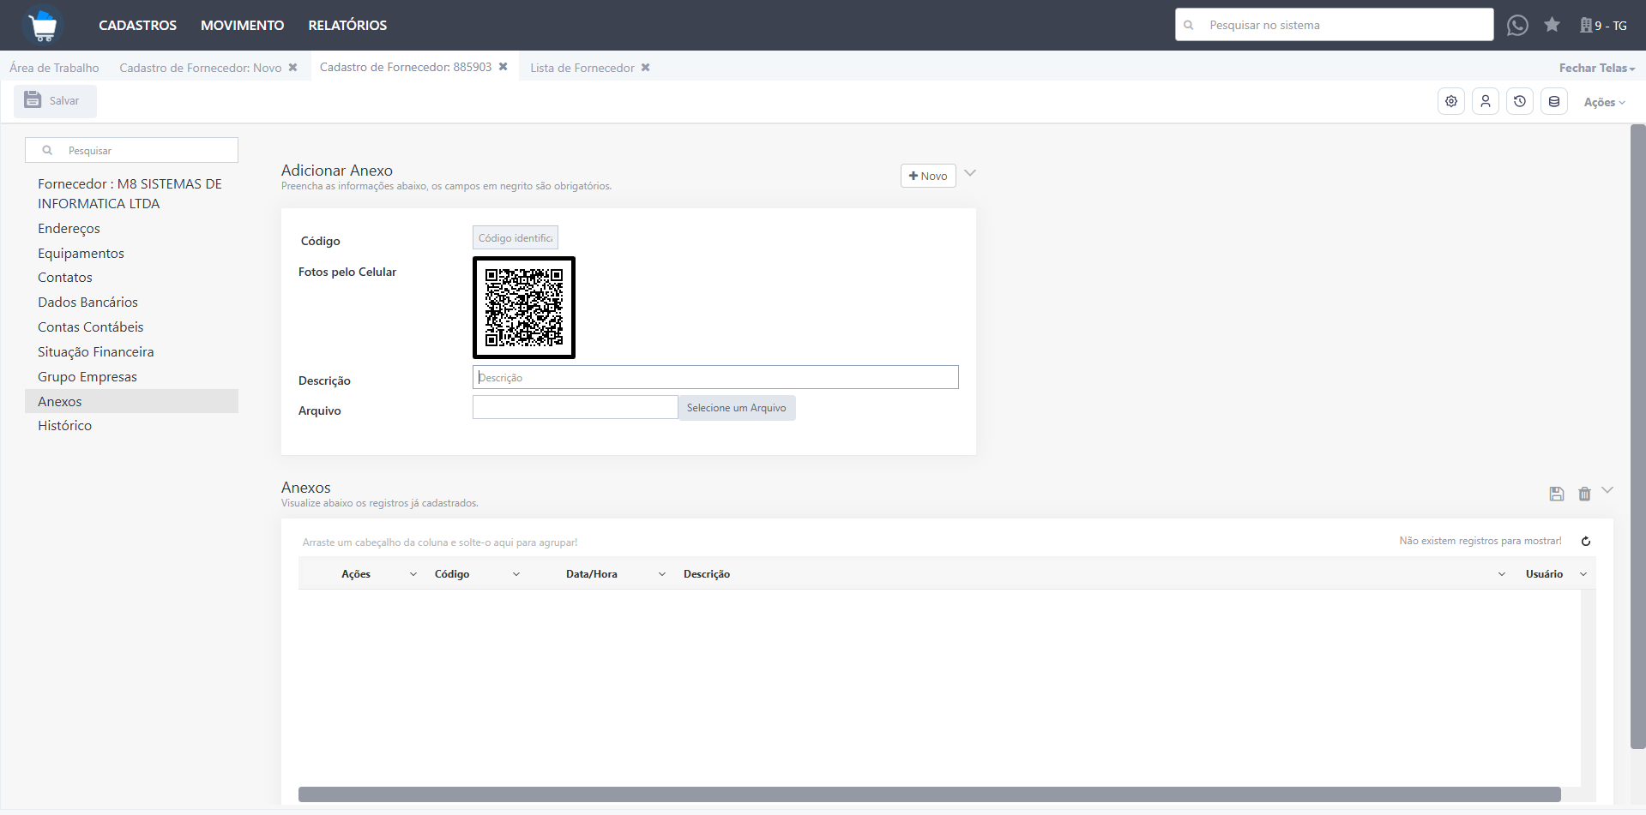The height and width of the screenshot is (815, 1646).
Task: Collapse the Adicionar Anexo section chevron
Action: tap(970, 173)
